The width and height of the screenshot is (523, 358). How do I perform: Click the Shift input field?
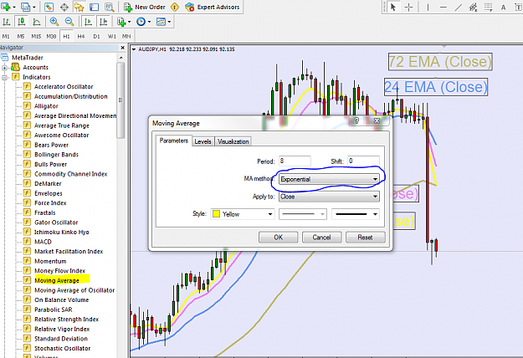click(x=363, y=161)
